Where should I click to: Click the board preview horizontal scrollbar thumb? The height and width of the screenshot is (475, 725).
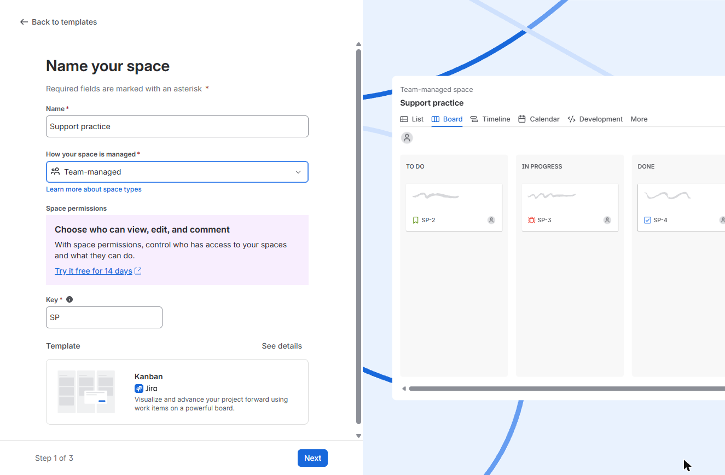567,389
